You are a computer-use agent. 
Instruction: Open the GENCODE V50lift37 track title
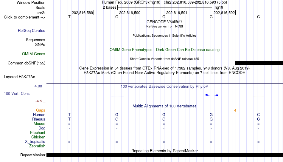click(164, 22)
